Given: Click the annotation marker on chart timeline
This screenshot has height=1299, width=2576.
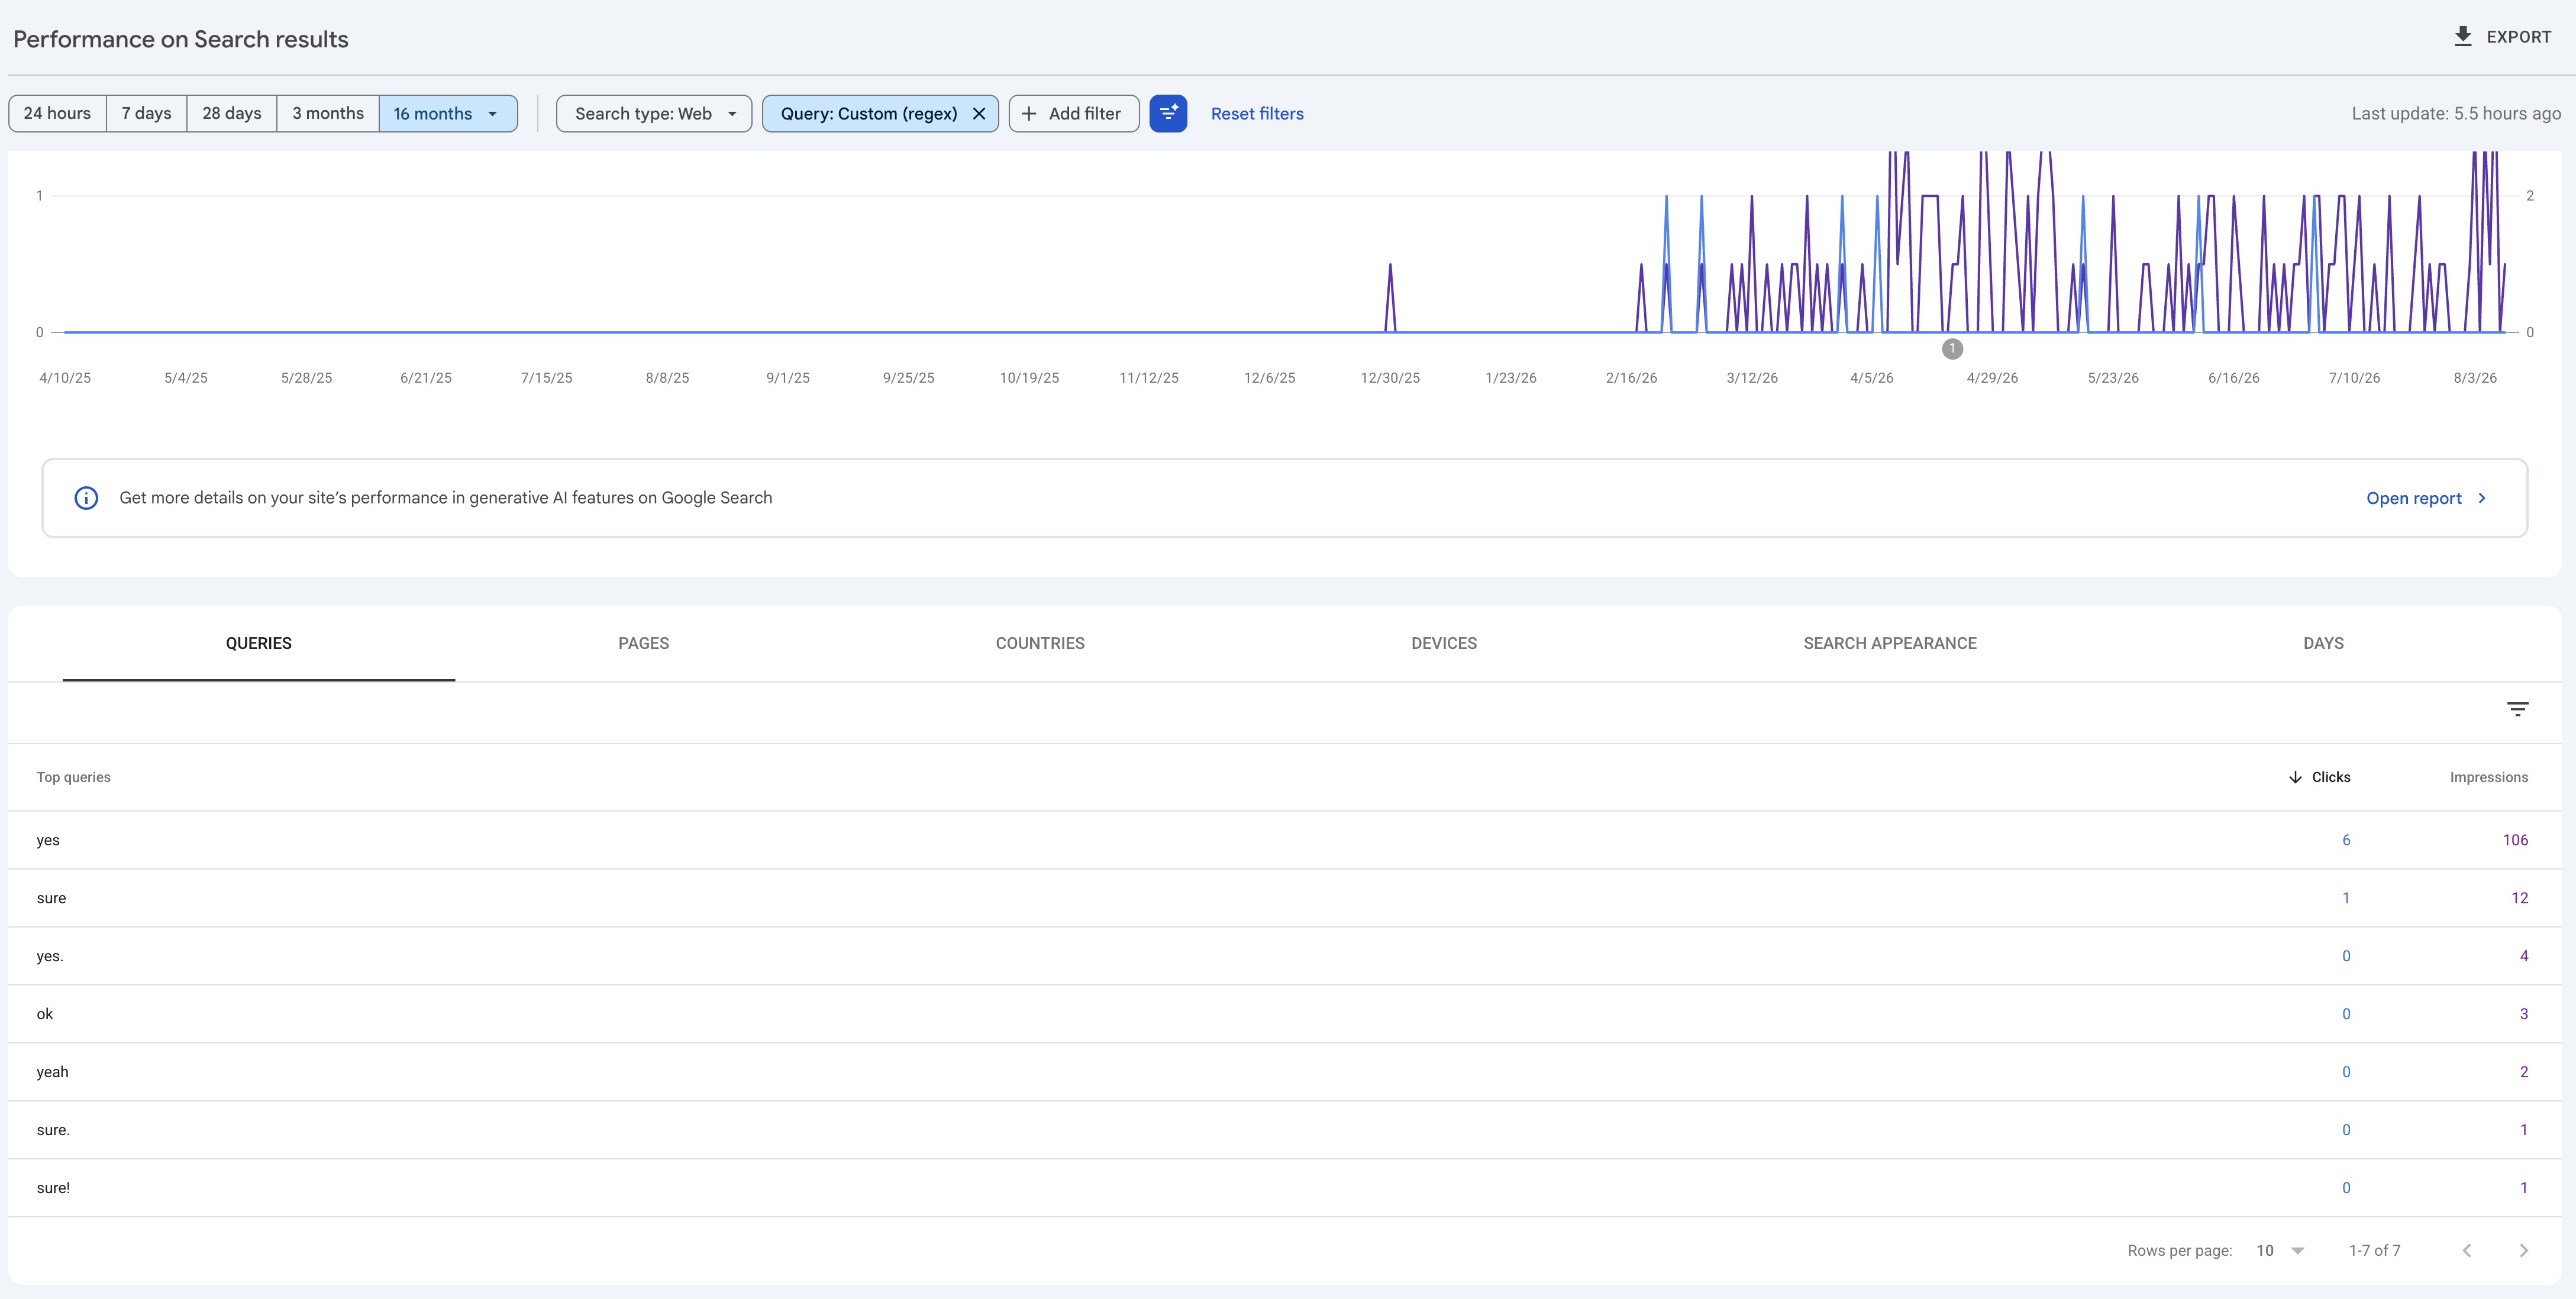Looking at the screenshot, I should point(1952,349).
